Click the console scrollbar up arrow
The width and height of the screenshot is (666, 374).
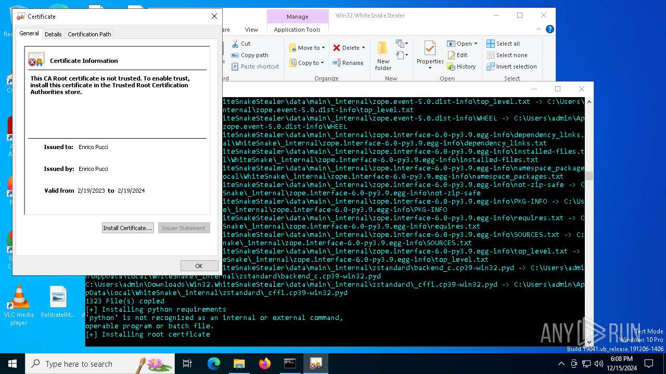tap(590, 101)
